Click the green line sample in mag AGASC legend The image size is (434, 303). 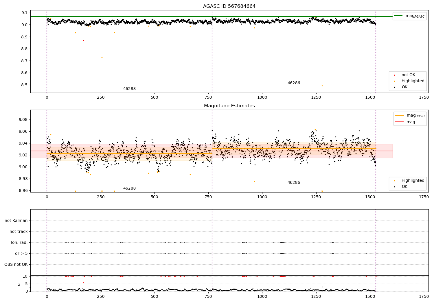pyautogui.click(x=398, y=16)
